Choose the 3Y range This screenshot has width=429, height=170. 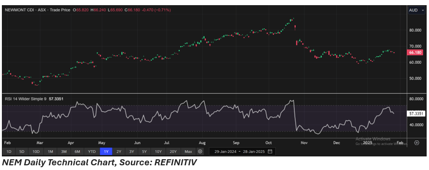pyautogui.click(x=132, y=151)
